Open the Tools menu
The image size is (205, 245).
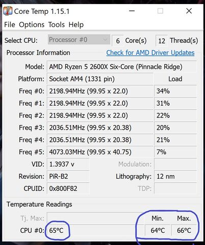point(57,25)
